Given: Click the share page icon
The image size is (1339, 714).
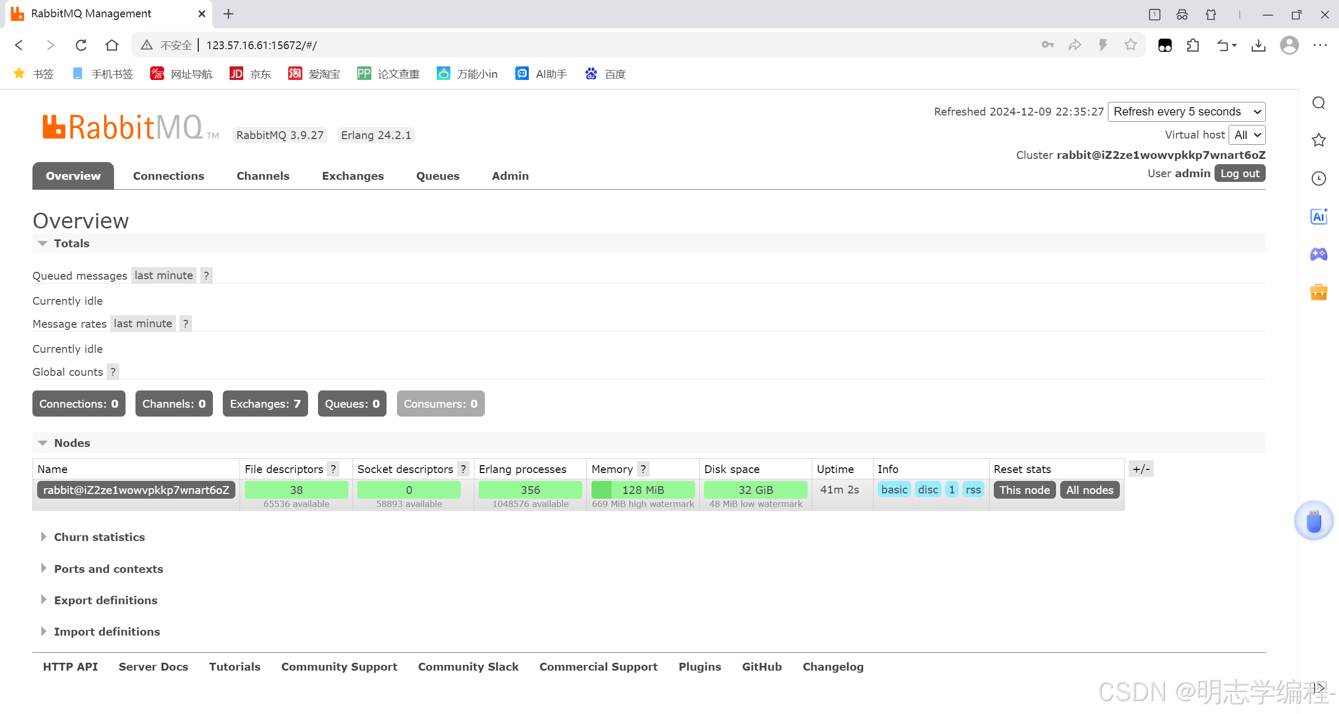Looking at the screenshot, I should coord(1075,45).
